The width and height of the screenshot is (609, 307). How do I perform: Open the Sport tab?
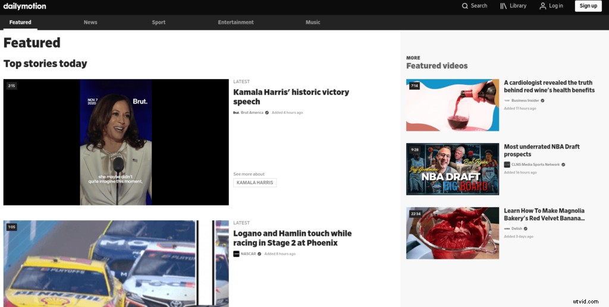coord(159,23)
